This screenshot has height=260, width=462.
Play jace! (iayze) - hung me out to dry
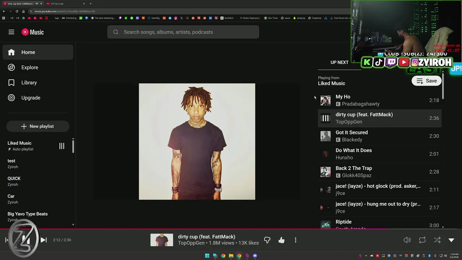coord(380,208)
